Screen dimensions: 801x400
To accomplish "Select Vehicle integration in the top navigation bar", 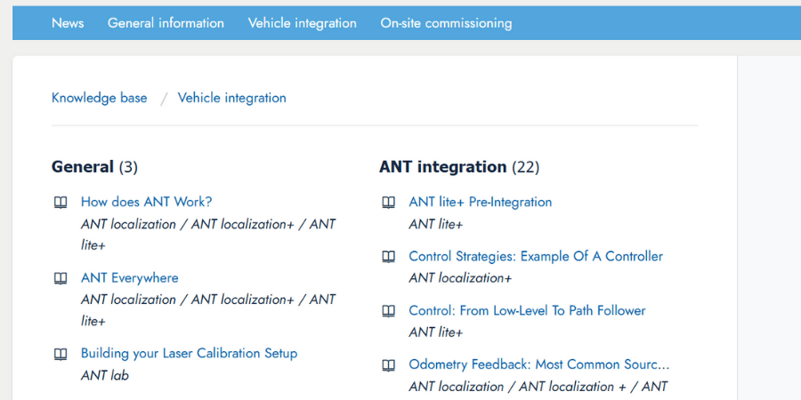I will pyautogui.click(x=302, y=23).
